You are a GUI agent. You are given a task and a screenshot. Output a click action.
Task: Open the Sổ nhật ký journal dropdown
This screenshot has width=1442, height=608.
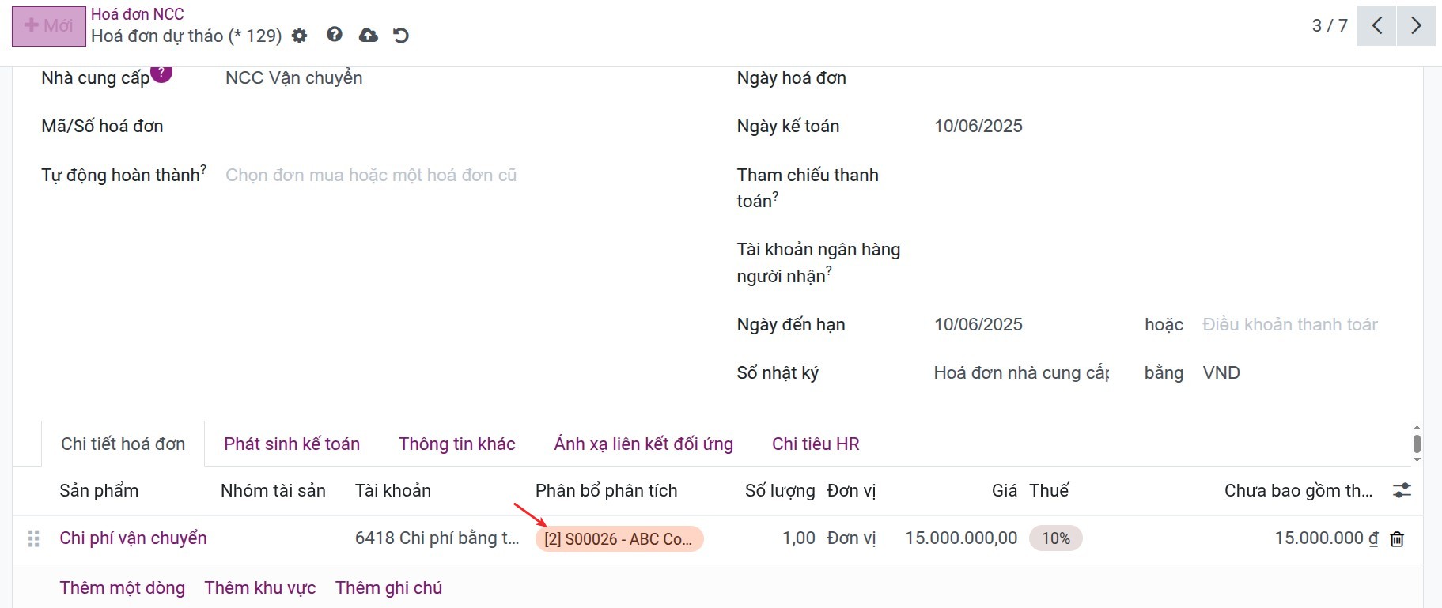click(x=1022, y=373)
